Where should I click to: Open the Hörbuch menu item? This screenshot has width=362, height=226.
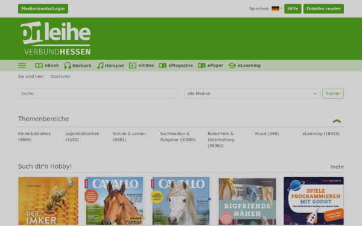(x=78, y=66)
